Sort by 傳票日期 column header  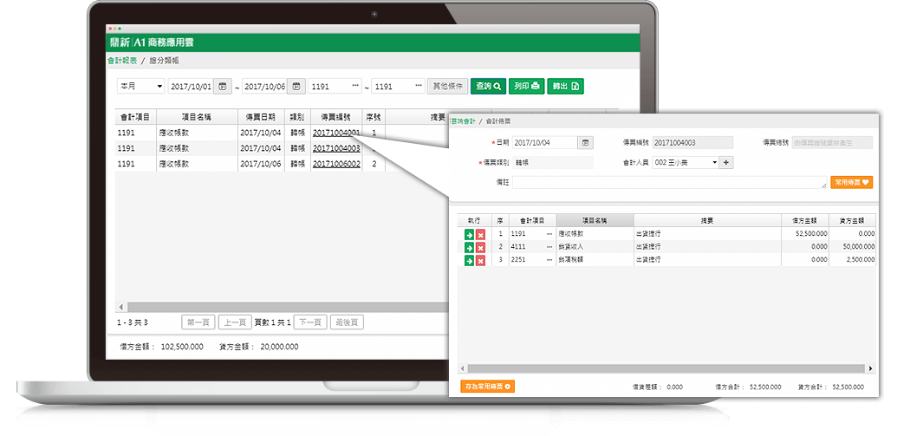pos(261,117)
